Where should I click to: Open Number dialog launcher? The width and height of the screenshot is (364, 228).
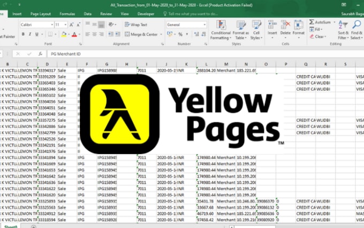pos(206,44)
